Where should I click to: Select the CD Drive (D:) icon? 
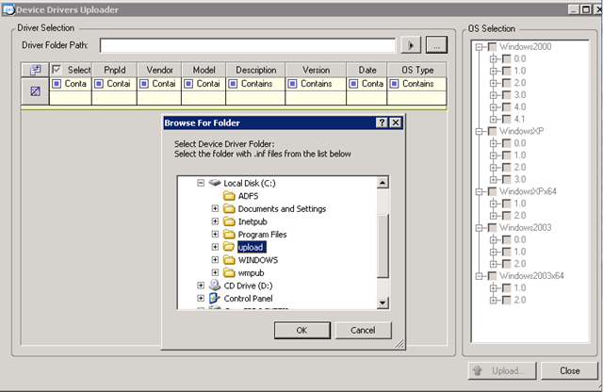click(215, 286)
